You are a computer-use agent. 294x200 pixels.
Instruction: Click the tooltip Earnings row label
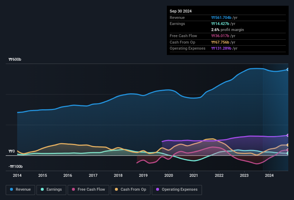coord(177,24)
